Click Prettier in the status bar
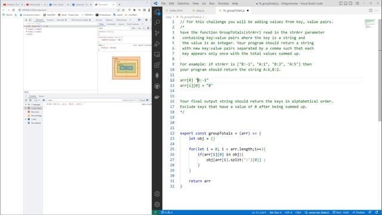This screenshot has height=215, width=382. (359, 213)
